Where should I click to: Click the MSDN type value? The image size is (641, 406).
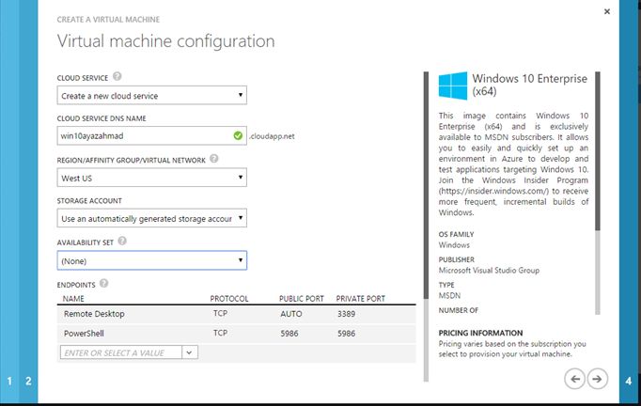[449, 295]
